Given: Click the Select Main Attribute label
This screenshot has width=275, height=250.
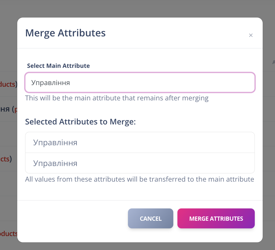Looking at the screenshot, I should 58,66.
